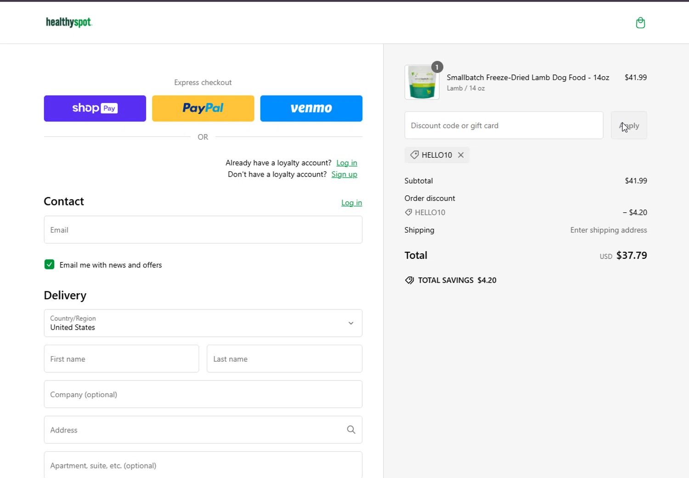This screenshot has width=689, height=478.
Task: Click the tag icon beside TOTAL SAVINGS
Action: pyautogui.click(x=409, y=280)
